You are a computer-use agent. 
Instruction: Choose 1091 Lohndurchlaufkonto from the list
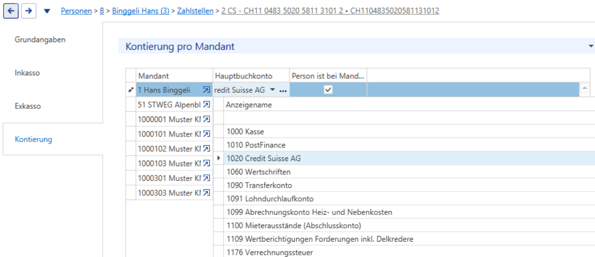pyautogui.click(x=409, y=199)
